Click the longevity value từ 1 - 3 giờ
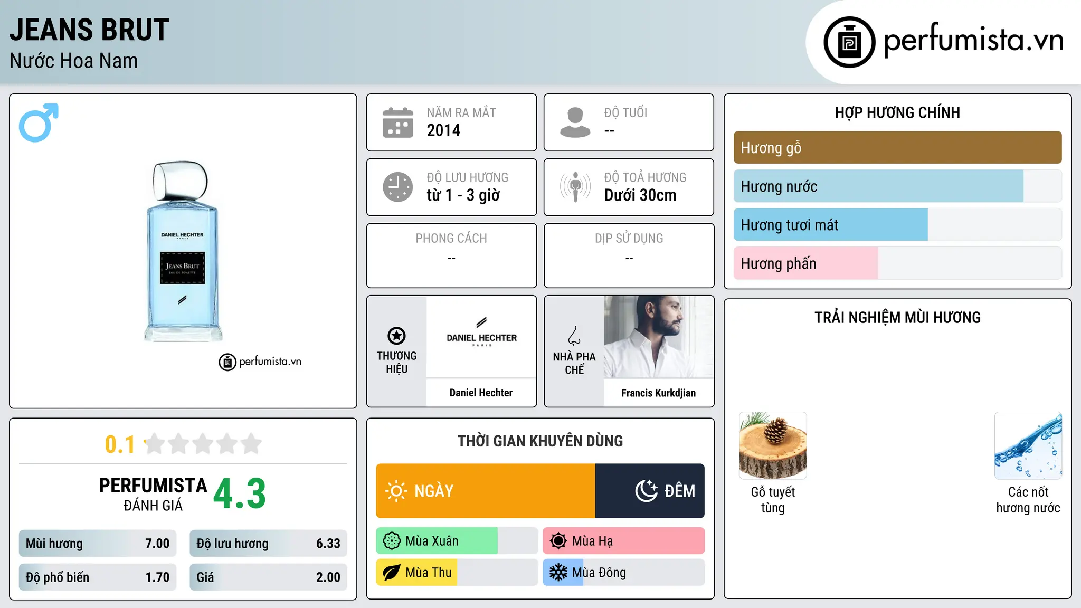This screenshot has height=608, width=1081. click(x=463, y=195)
